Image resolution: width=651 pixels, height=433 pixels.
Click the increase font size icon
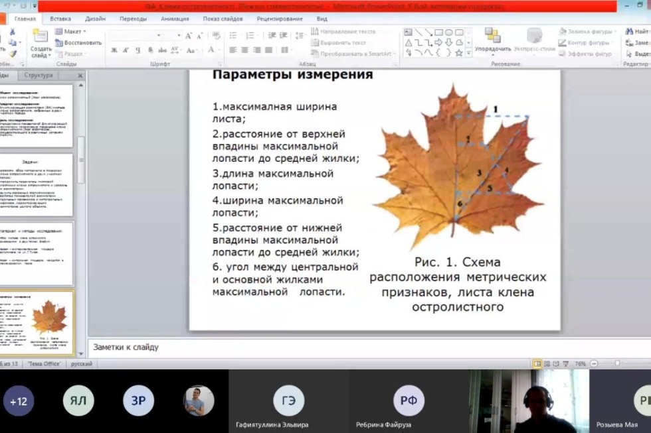[x=189, y=36]
